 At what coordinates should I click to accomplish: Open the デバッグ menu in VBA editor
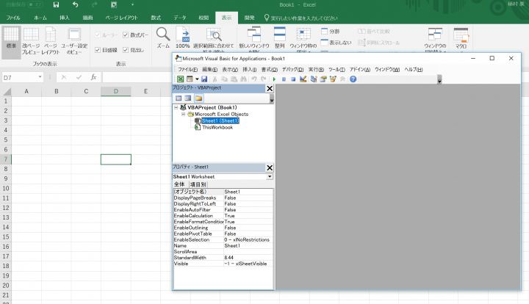coord(292,70)
